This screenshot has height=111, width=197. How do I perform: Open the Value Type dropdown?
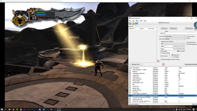pos(175,39)
